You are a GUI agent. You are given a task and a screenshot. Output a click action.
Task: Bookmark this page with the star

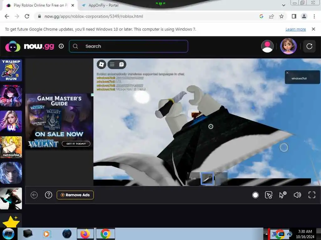coord(282,16)
